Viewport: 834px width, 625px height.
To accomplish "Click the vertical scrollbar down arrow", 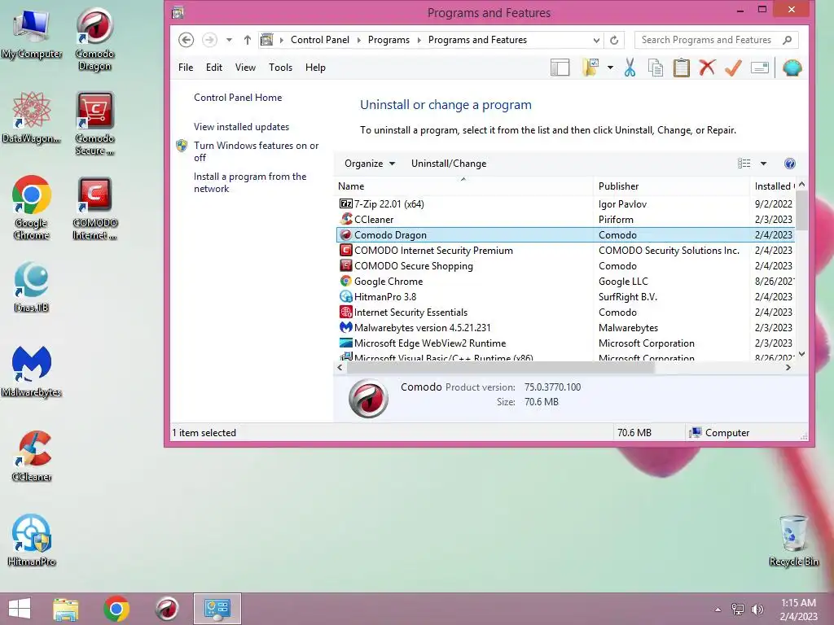I will pyautogui.click(x=802, y=354).
